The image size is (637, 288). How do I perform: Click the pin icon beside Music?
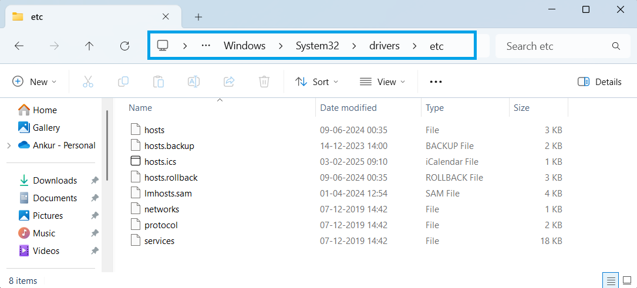point(95,233)
